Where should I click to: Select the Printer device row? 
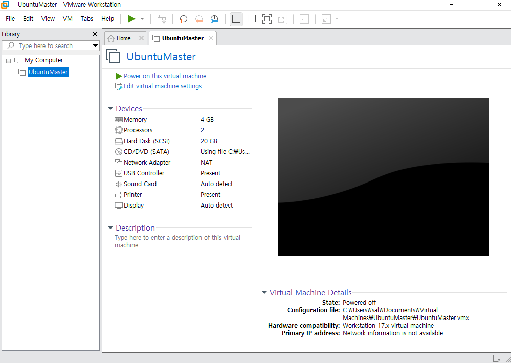pos(182,195)
